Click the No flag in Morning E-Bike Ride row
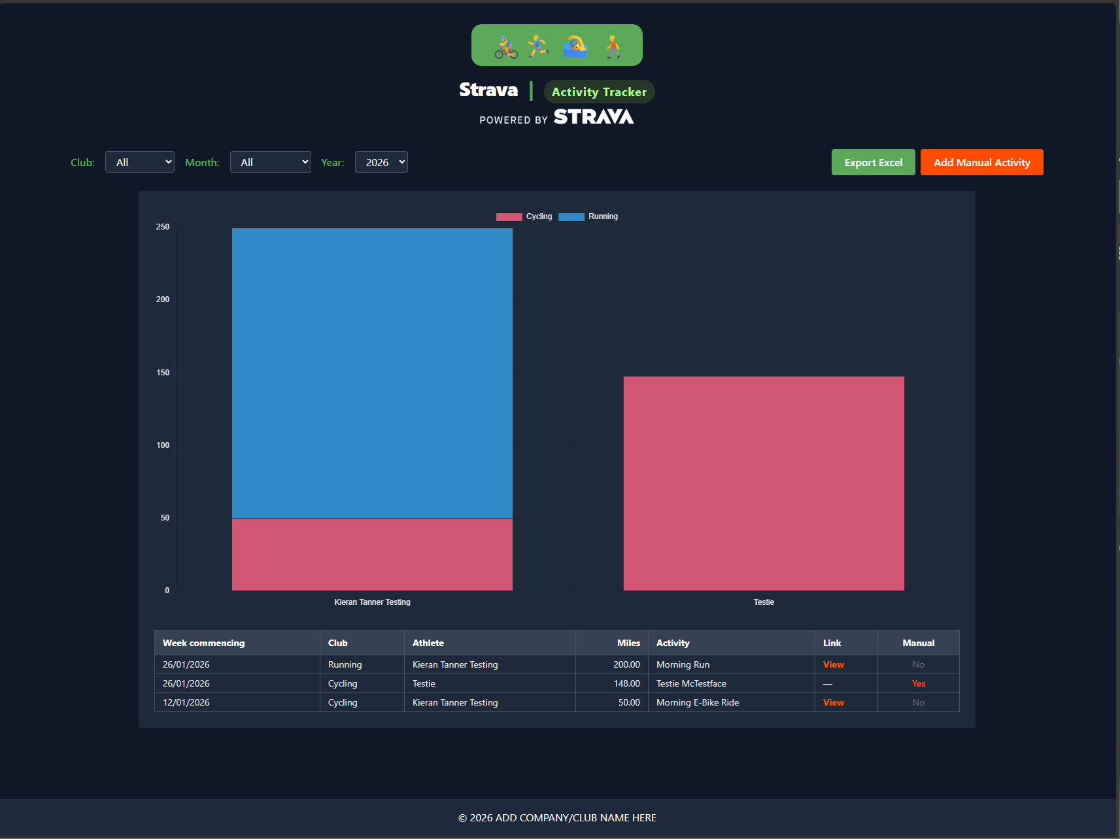1120x839 pixels. [919, 702]
